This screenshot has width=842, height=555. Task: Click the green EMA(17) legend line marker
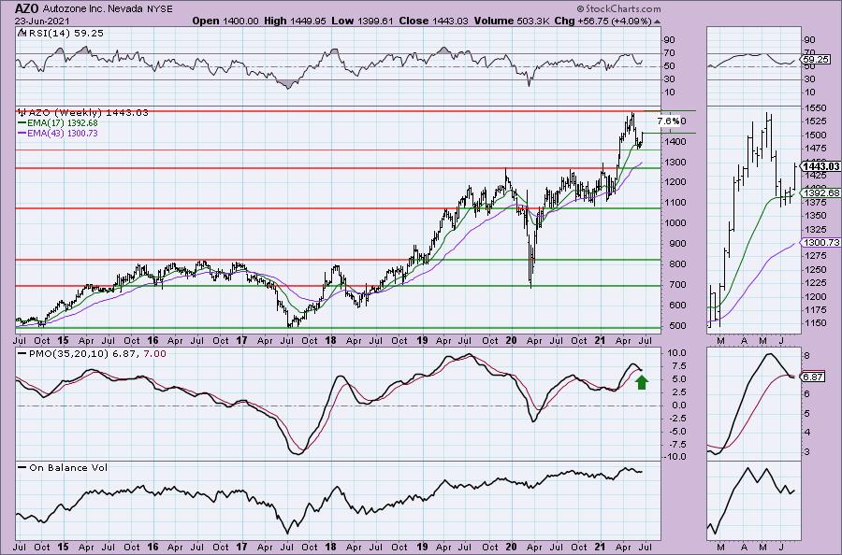pos(22,122)
